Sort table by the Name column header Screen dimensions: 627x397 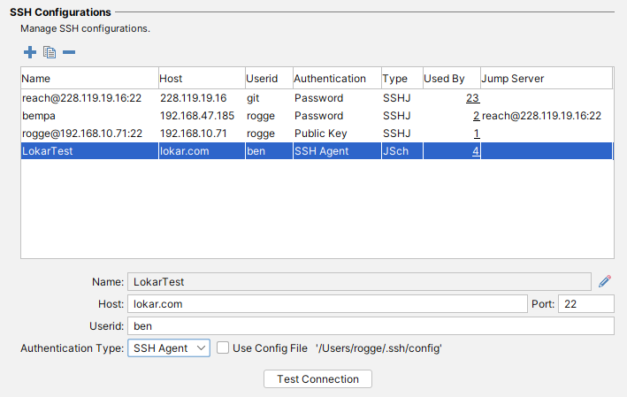click(88, 79)
